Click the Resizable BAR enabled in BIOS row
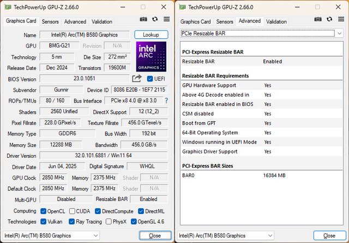The width and height of the screenshot is (349, 243). pos(262,104)
